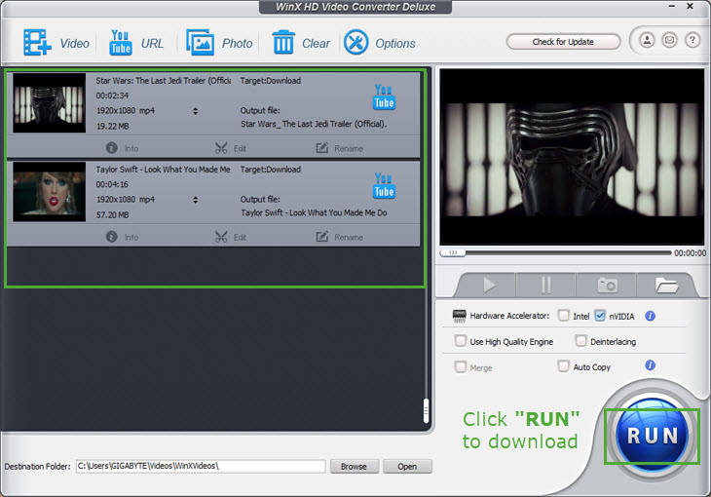Click the Options toolbar label

click(395, 44)
